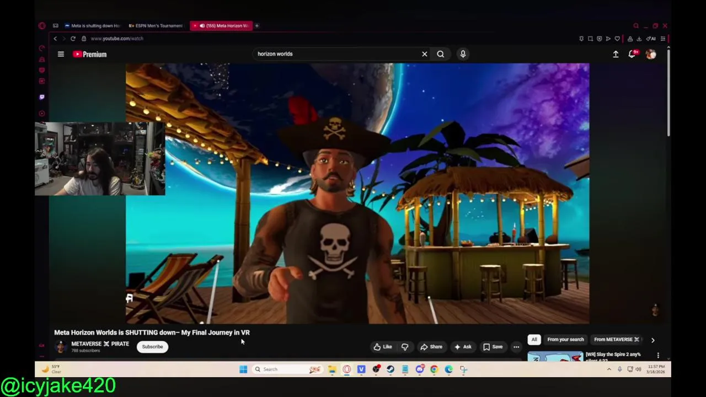Click the Windows taskbar Search box
Viewport: 706px width, 397px height.
point(287,369)
